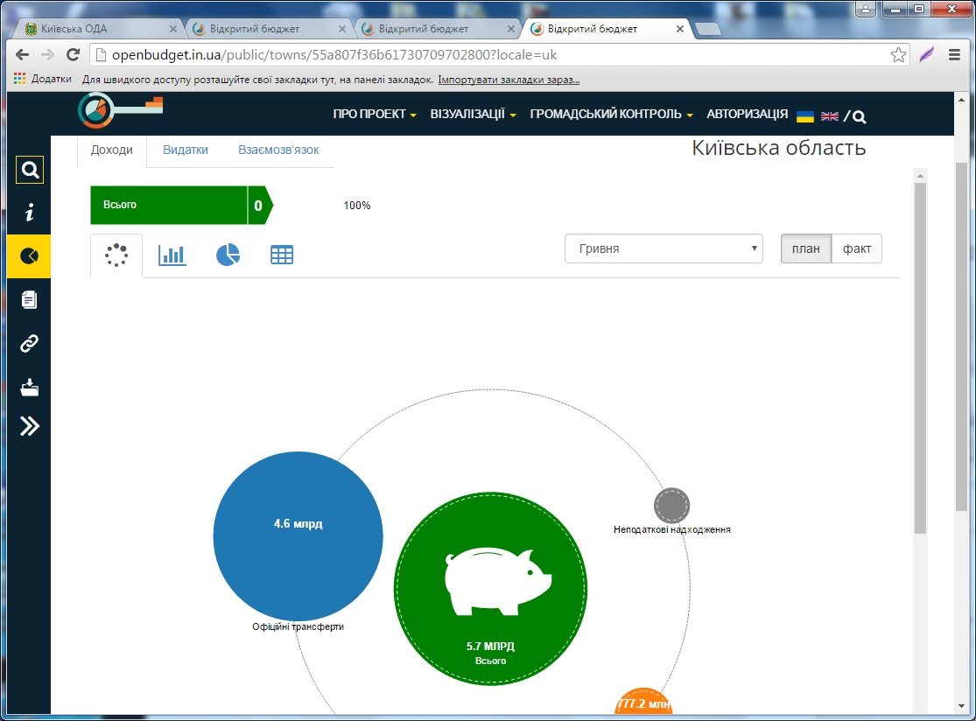Switch to bar chart visualization

coord(172,255)
